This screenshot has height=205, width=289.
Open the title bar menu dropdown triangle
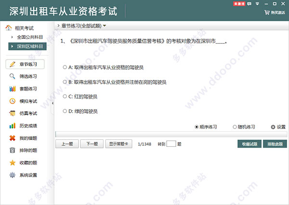(x=258, y=4)
